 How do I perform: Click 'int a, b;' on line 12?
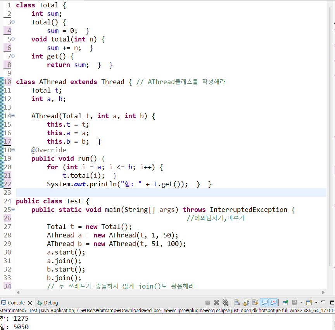(x=48, y=99)
